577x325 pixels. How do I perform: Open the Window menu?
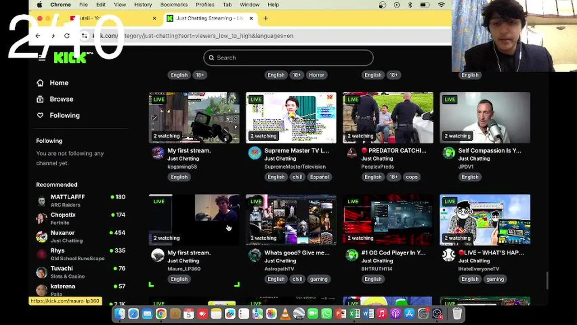coord(250,5)
